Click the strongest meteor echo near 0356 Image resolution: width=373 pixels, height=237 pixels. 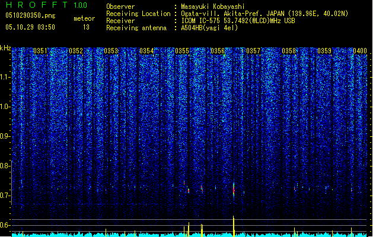(234, 190)
